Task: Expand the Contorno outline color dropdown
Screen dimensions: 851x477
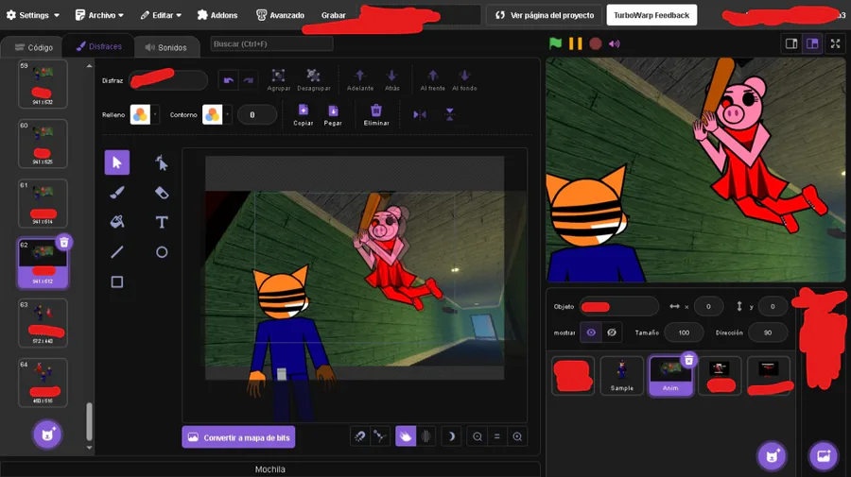Action: tap(227, 114)
